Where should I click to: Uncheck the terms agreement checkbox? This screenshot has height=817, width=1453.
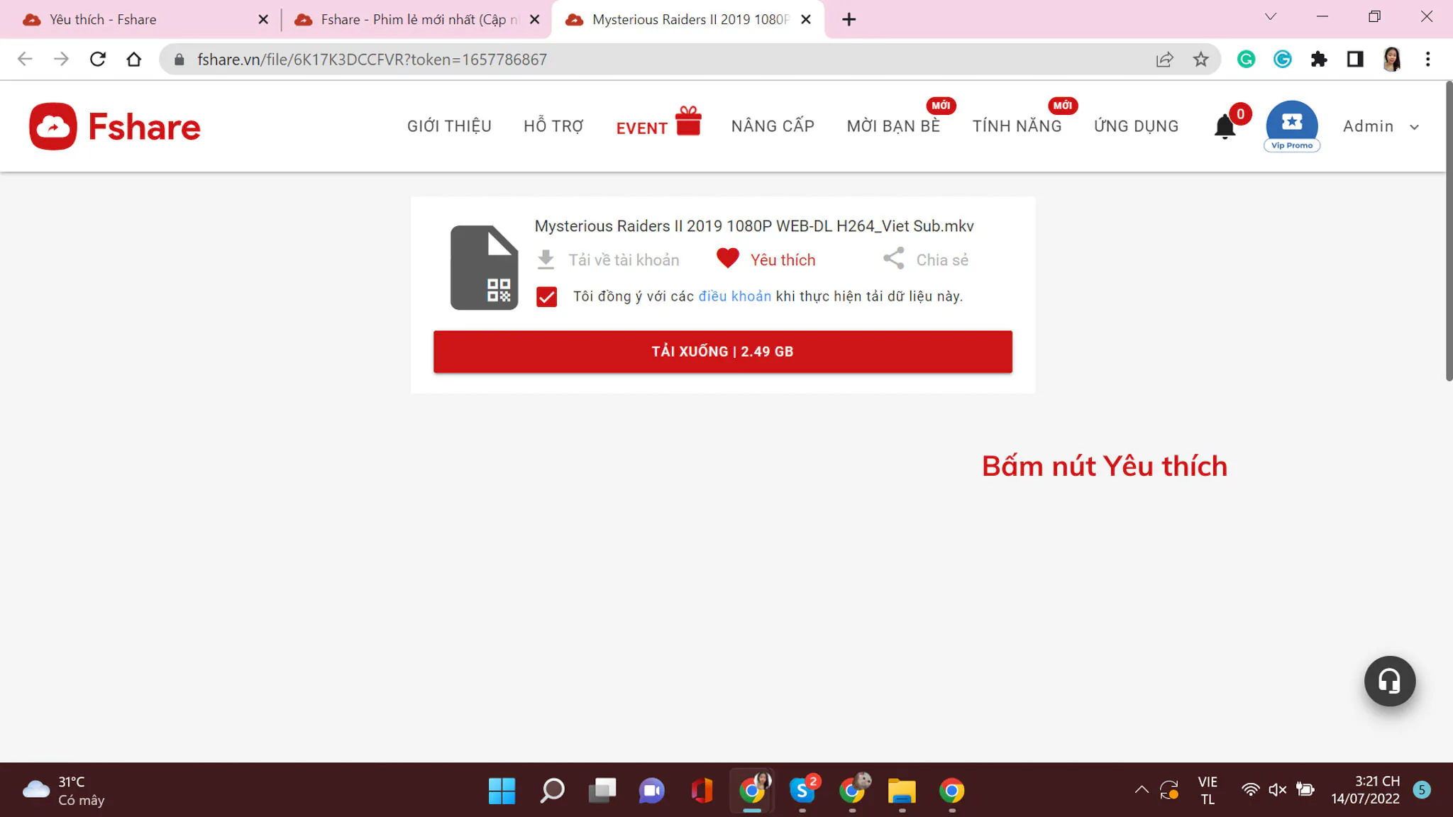coord(546,296)
